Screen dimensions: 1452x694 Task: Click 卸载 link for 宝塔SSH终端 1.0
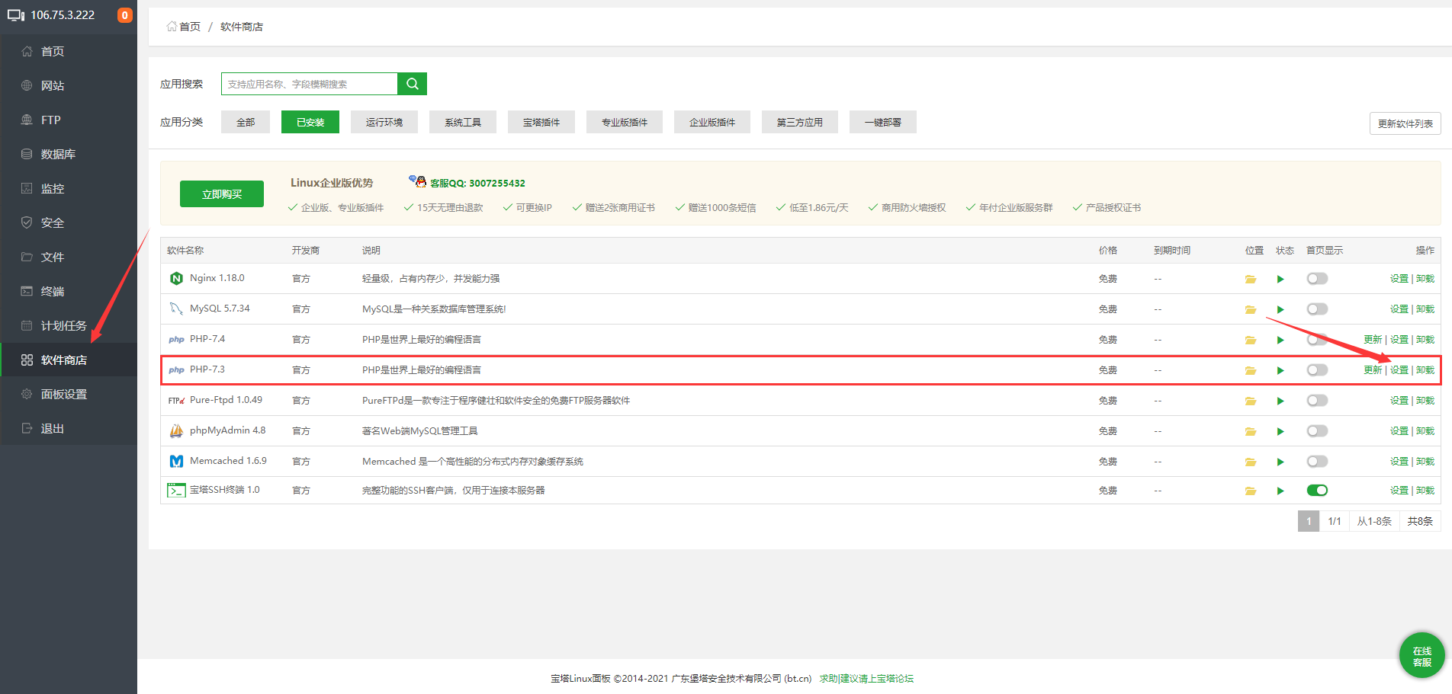[x=1425, y=491]
